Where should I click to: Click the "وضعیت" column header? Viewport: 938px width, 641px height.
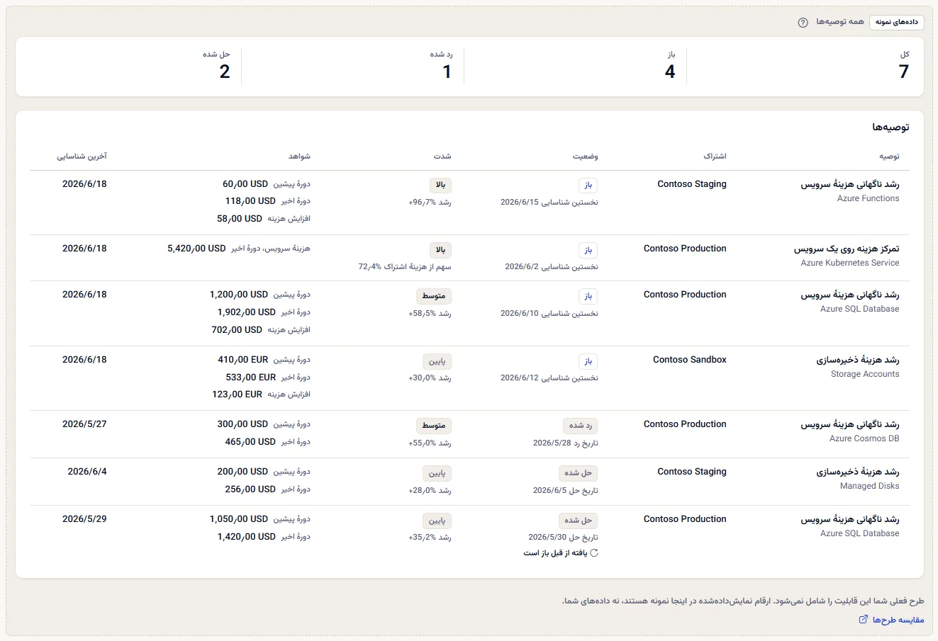tap(586, 157)
